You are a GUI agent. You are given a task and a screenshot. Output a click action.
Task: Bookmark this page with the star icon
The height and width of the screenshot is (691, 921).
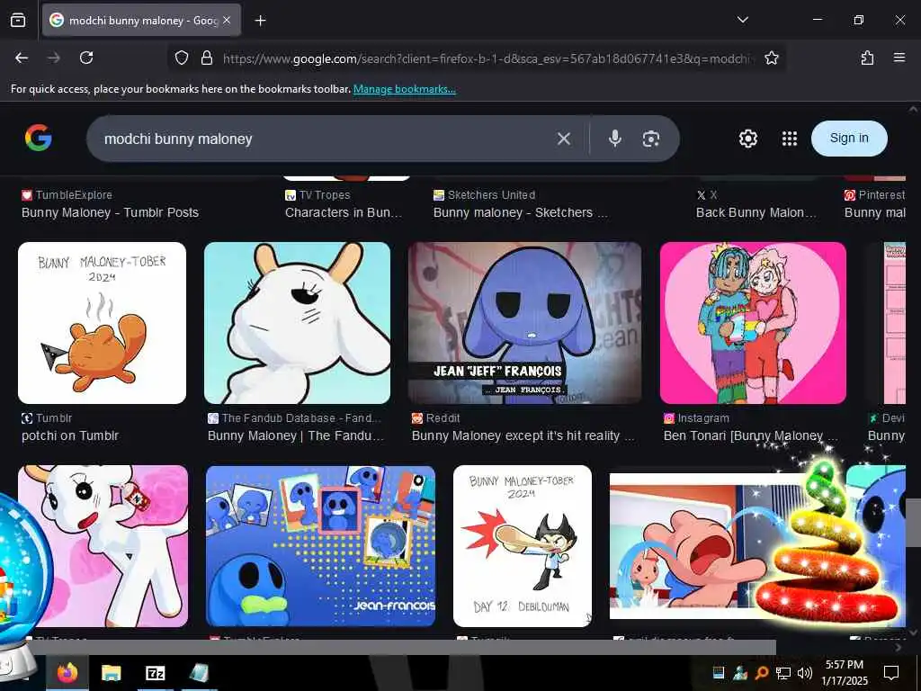tap(771, 58)
